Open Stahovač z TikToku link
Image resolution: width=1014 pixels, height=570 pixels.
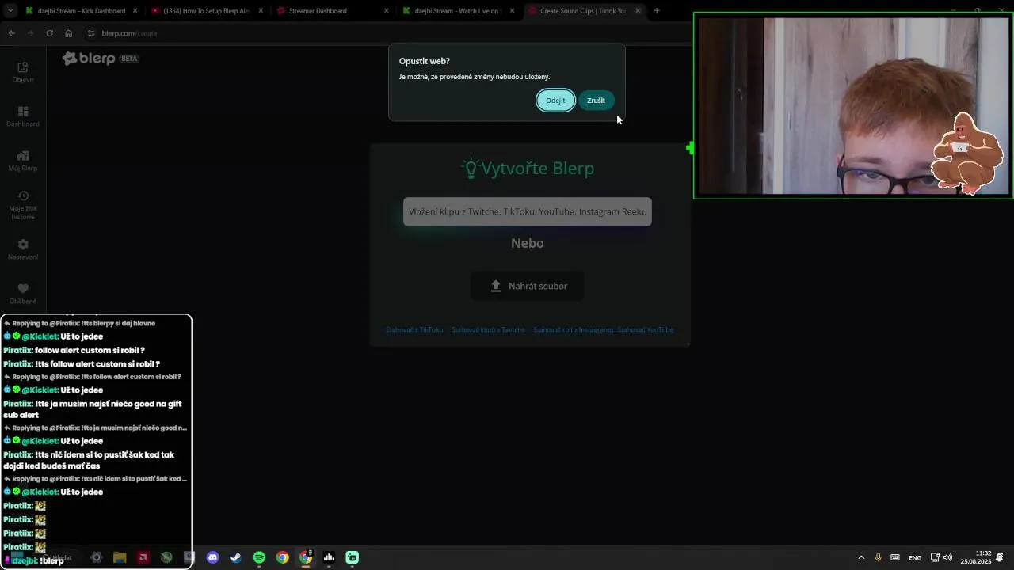click(414, 329)
